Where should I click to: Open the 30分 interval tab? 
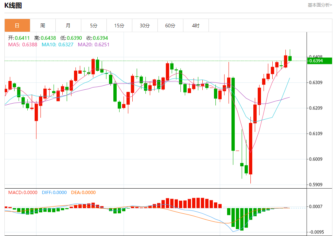145,26
